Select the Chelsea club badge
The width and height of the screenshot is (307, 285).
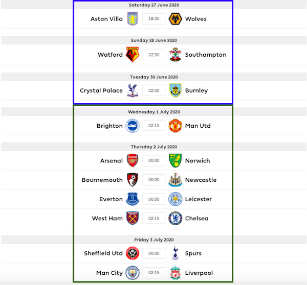click(175, 218)
